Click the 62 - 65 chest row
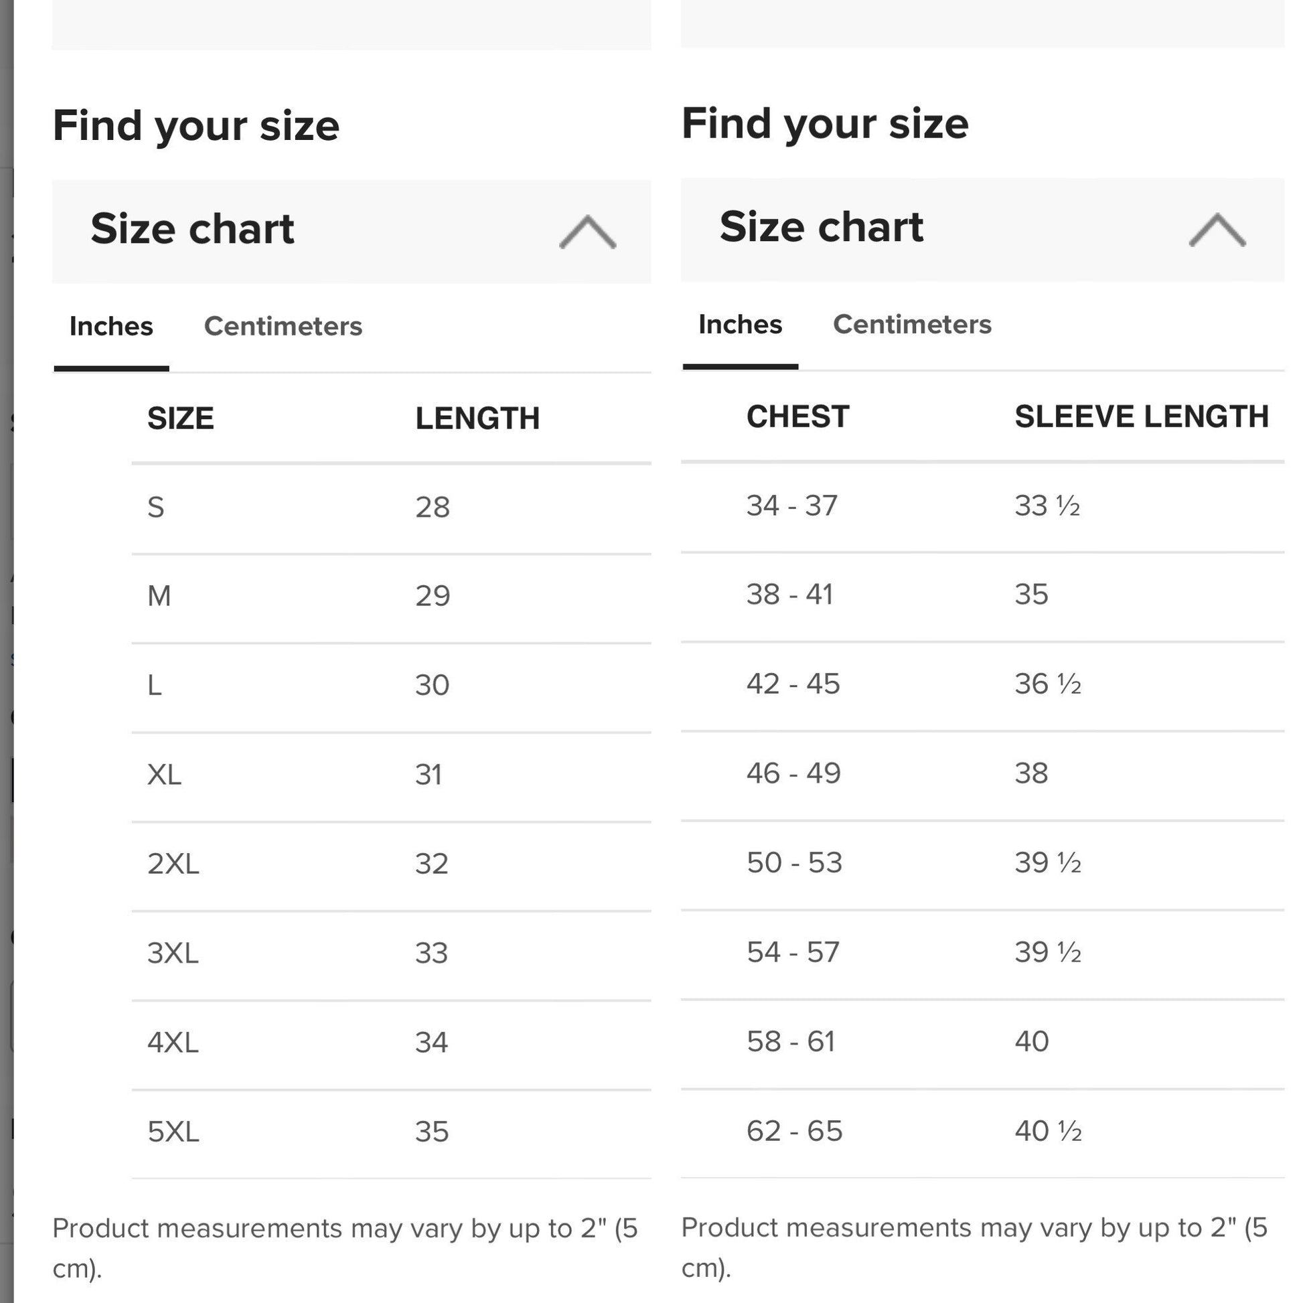This screenshot has height=1303, width=1303. pos(982,1132)
